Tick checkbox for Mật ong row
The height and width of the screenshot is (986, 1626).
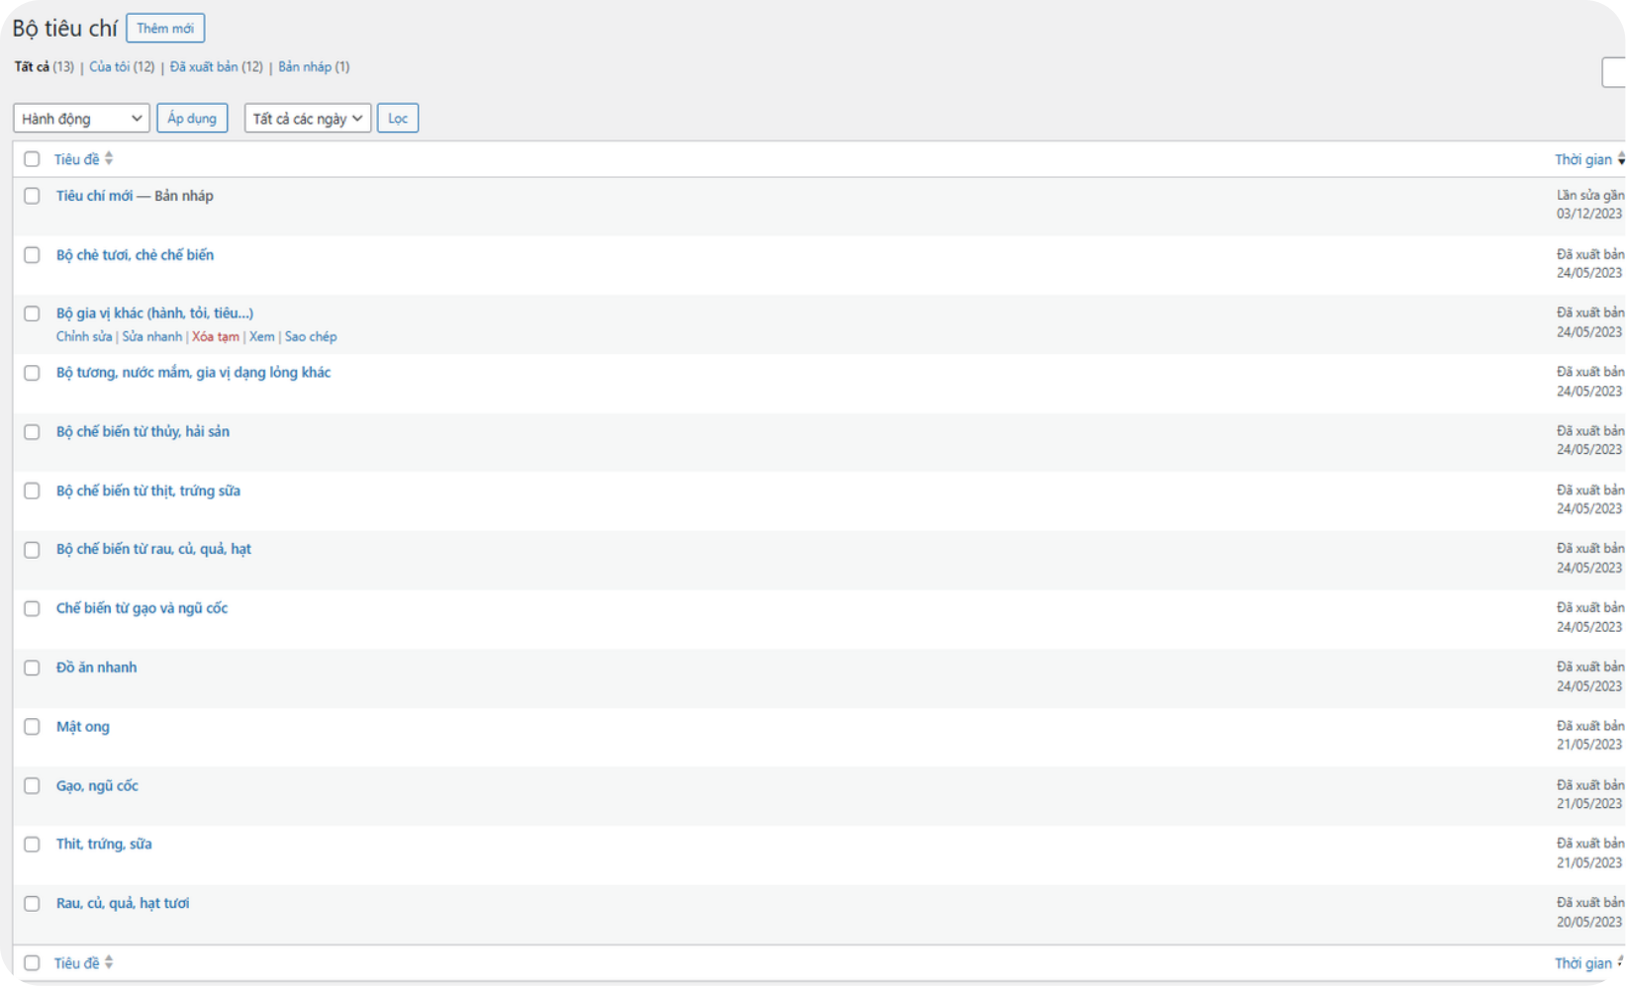tap(33, 727)
